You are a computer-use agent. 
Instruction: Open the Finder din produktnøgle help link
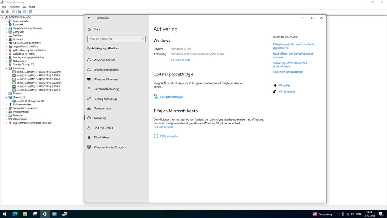[288, 72]
